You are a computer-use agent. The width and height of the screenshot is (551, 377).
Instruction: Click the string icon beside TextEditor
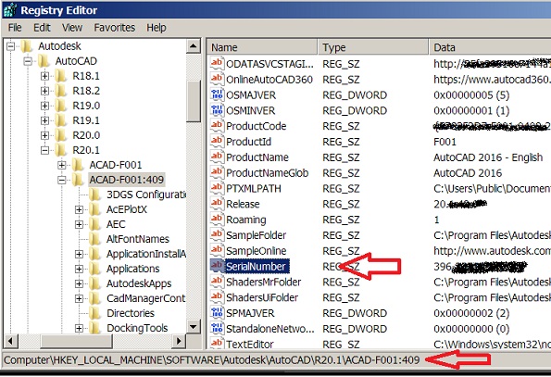[x=217, y=343]
